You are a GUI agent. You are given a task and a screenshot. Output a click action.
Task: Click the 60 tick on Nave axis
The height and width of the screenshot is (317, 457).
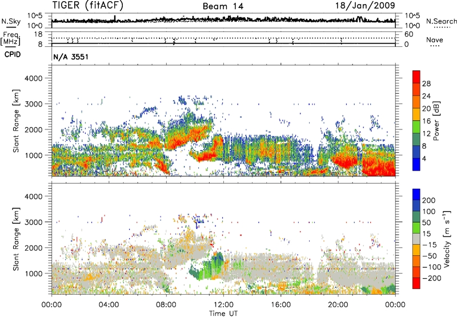pyautogui.click(x=408, y=34)
